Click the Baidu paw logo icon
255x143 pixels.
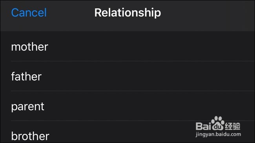click(218, 123)
